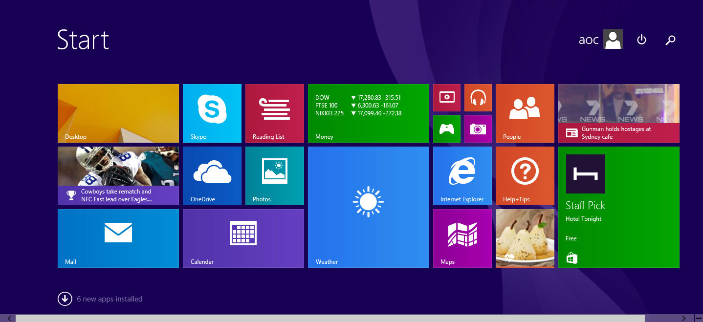Viewport: 703px width, 322px height.
Task: Show all apps via down arrow
Action: point(65,299)
